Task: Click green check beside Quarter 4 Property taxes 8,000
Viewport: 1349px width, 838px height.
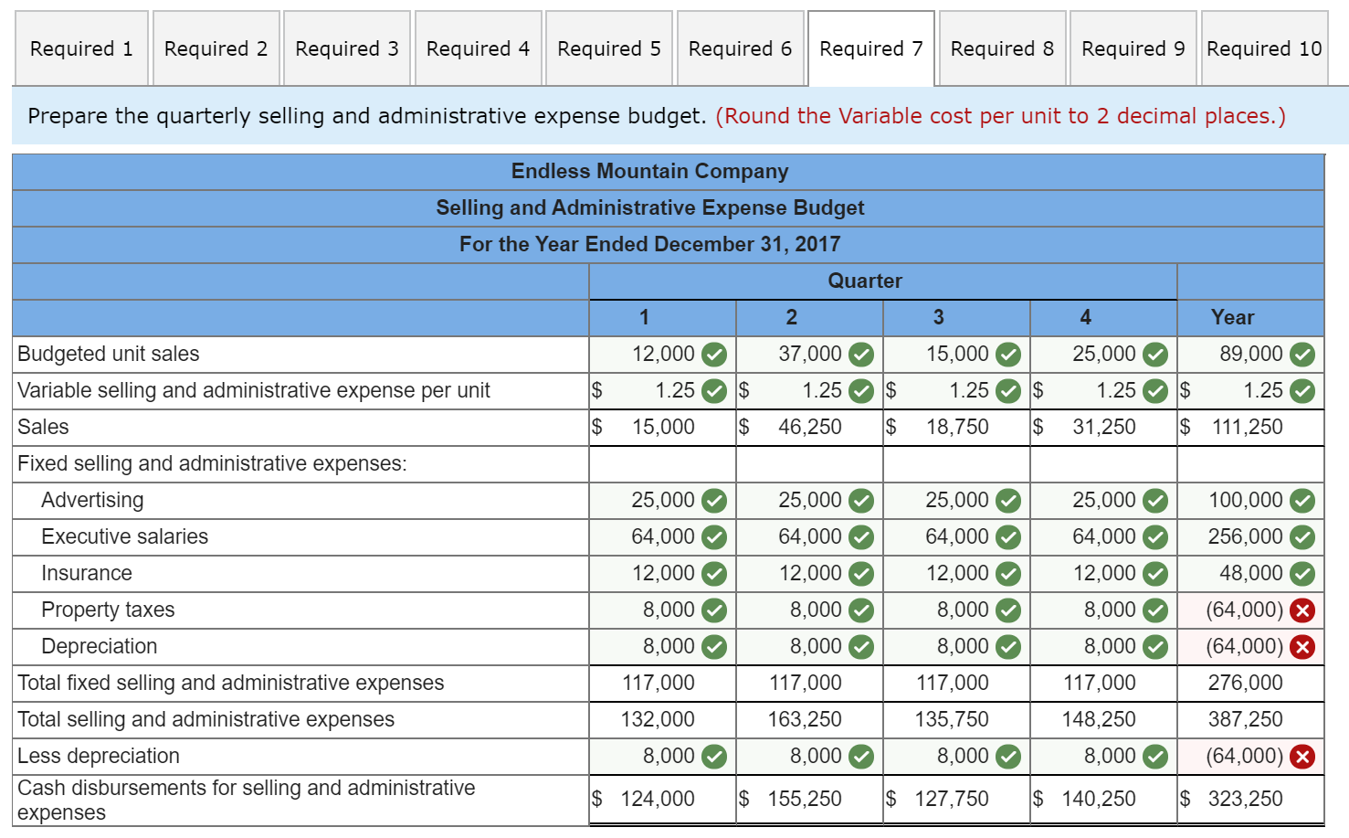Action: [x=1155, y=610]
